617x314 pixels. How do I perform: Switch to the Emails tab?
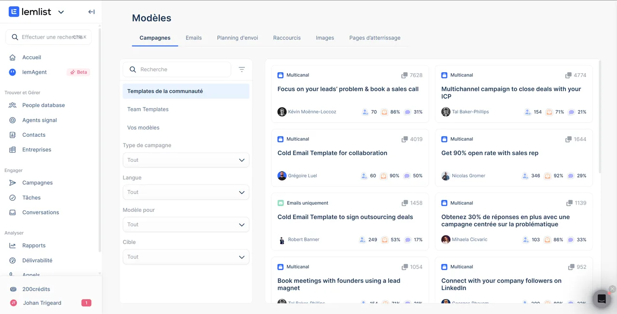pyautogui.click(x=194, y=38)
